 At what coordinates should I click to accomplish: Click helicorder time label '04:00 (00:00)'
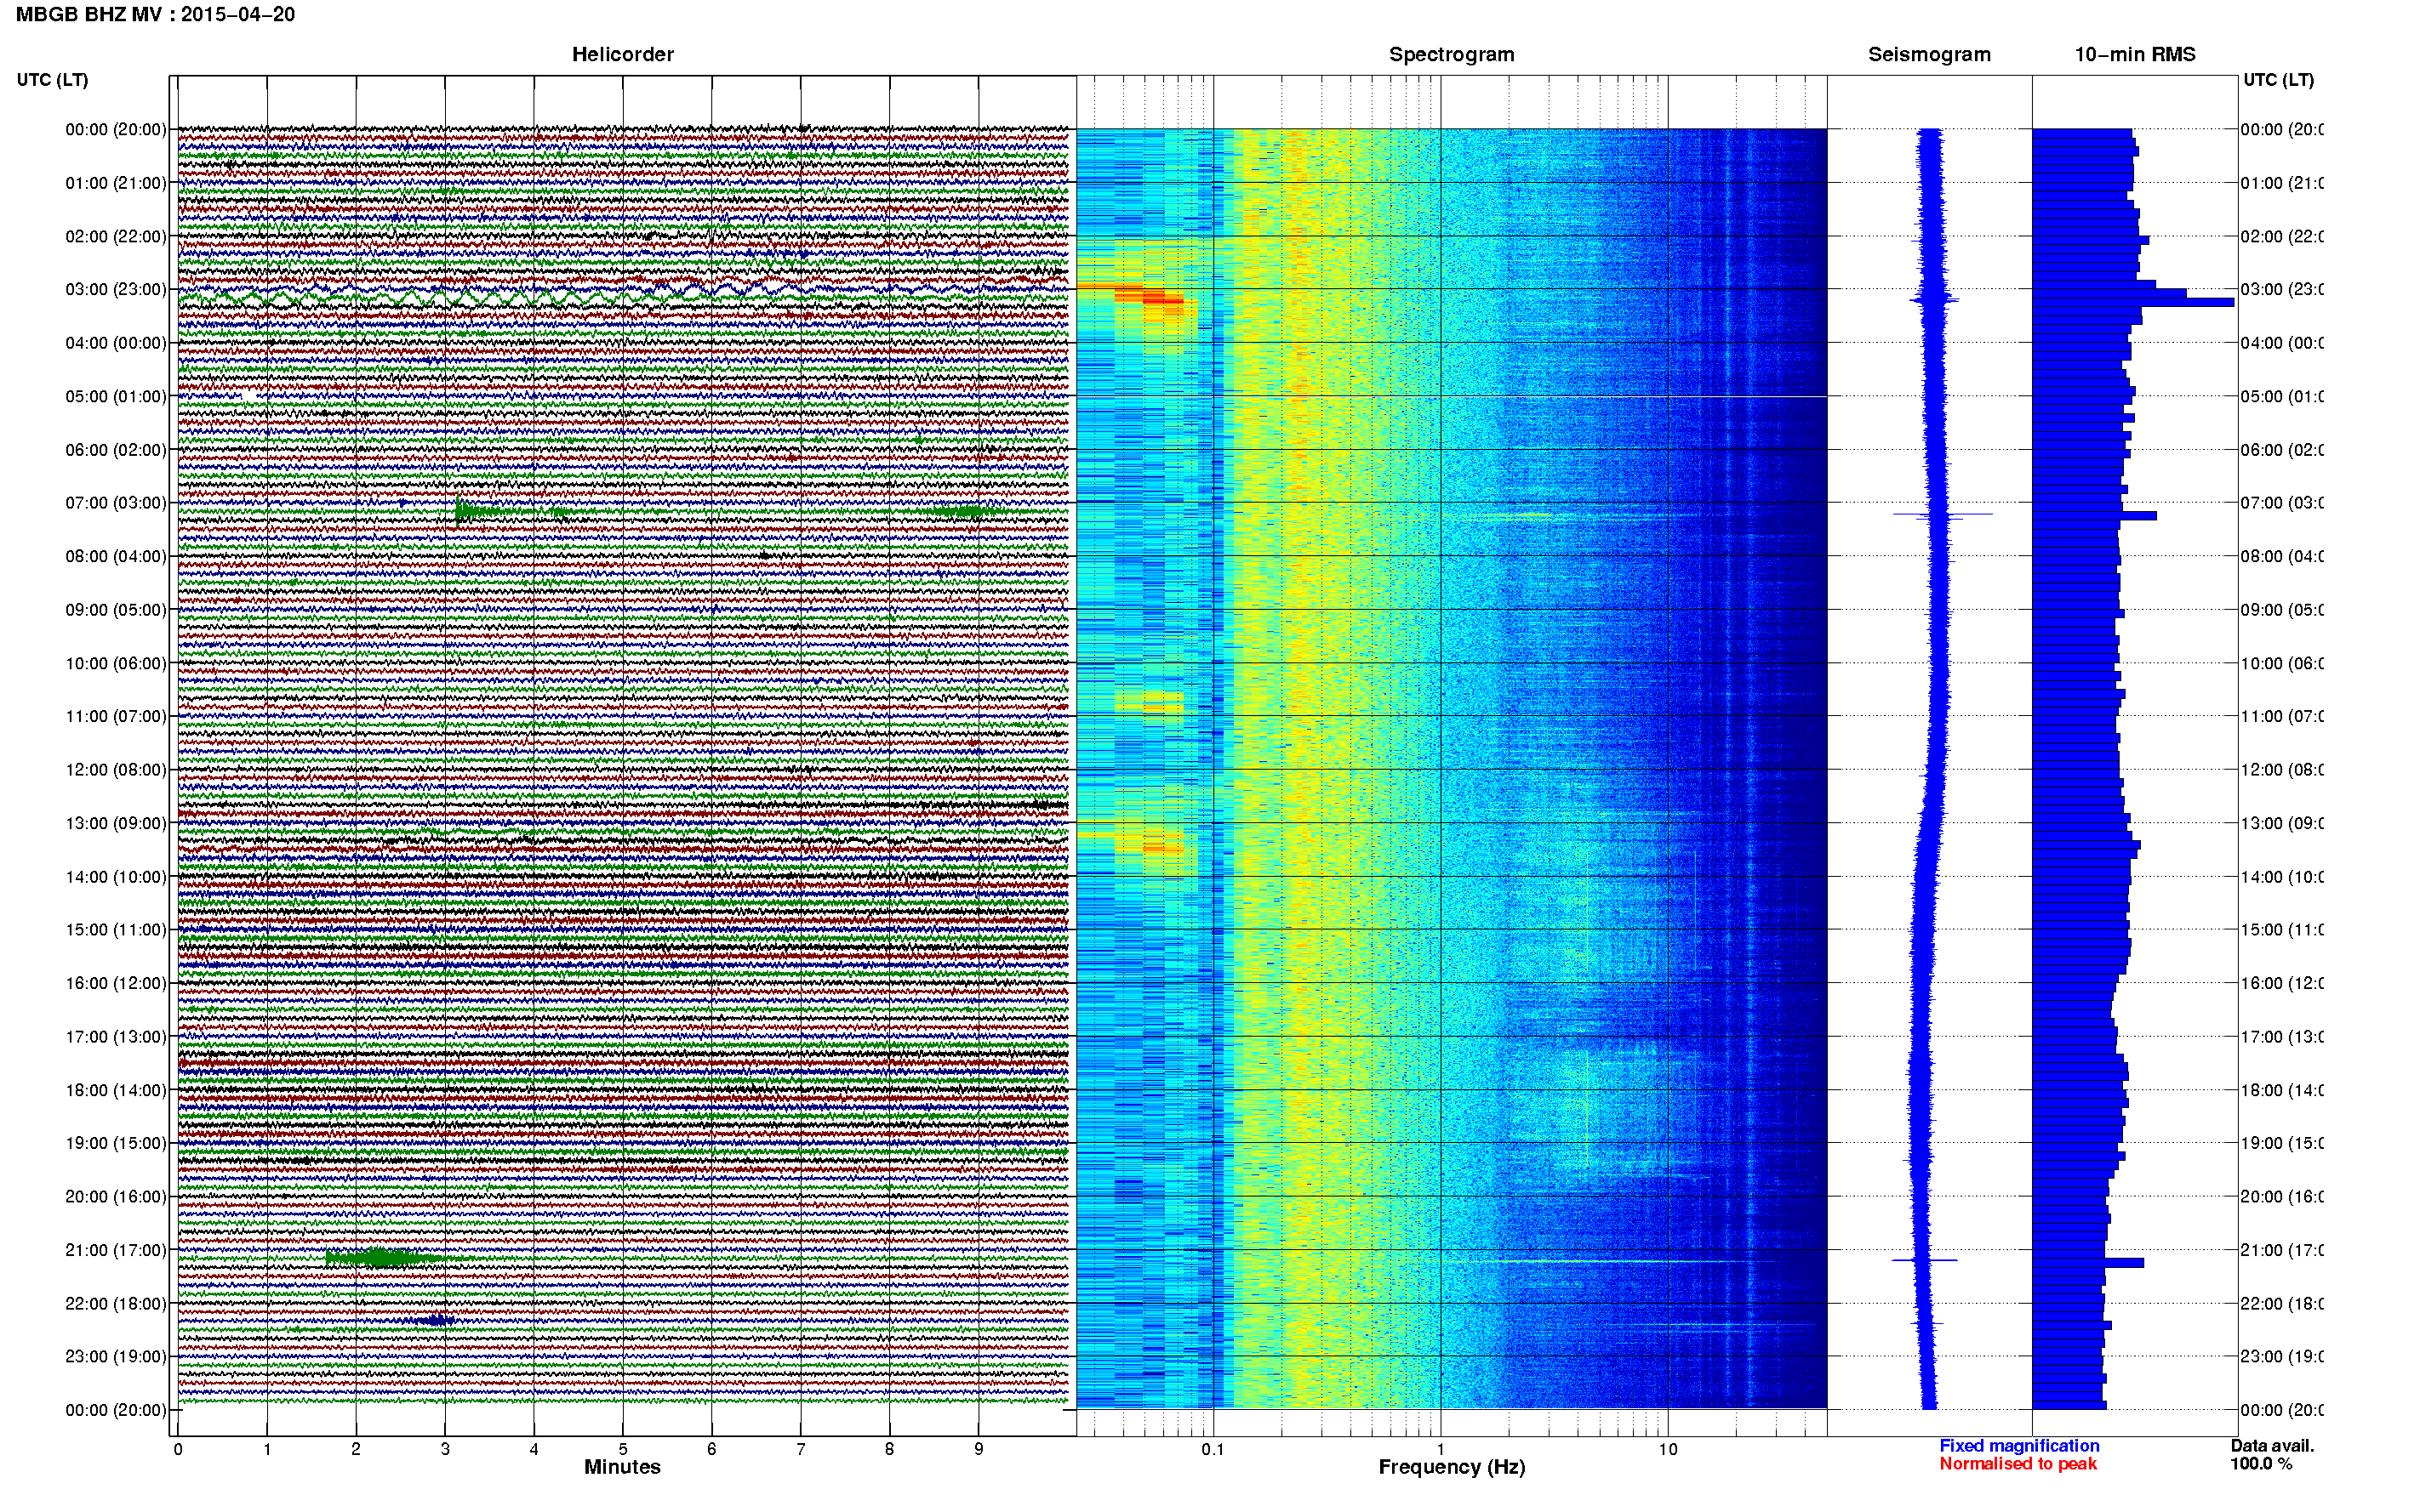pos(116,343)
